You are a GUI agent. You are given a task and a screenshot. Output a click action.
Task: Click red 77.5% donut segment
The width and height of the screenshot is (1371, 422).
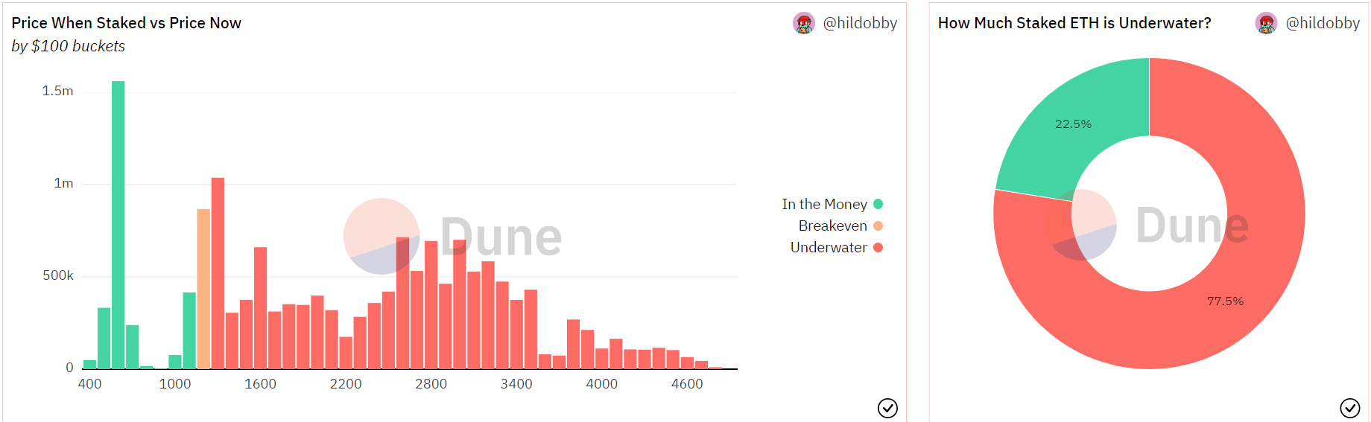click(1226, 301)
